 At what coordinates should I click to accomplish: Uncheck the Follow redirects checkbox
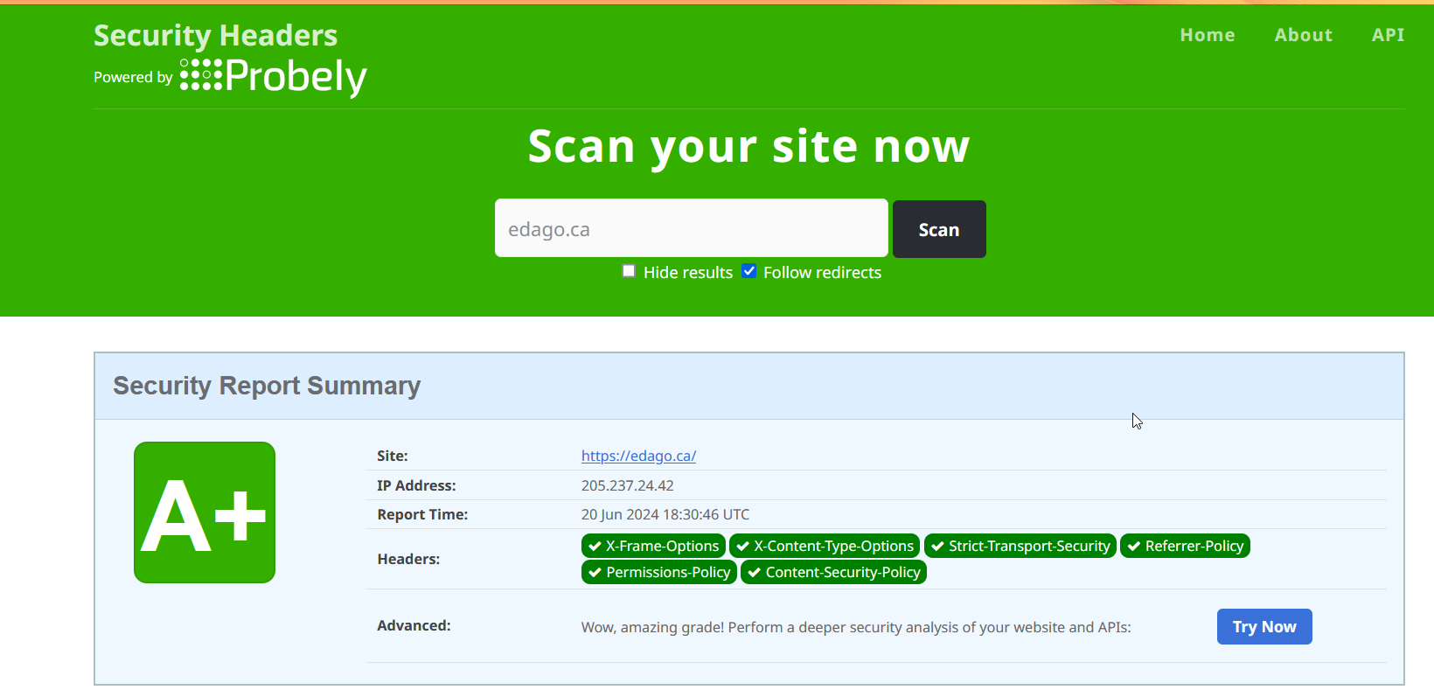749,271
